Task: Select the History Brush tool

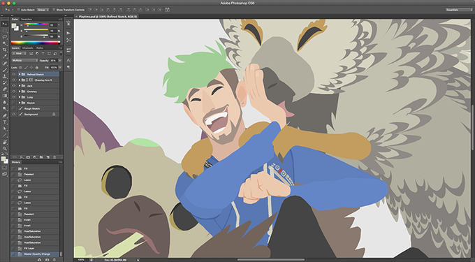Action: point(5,82)
